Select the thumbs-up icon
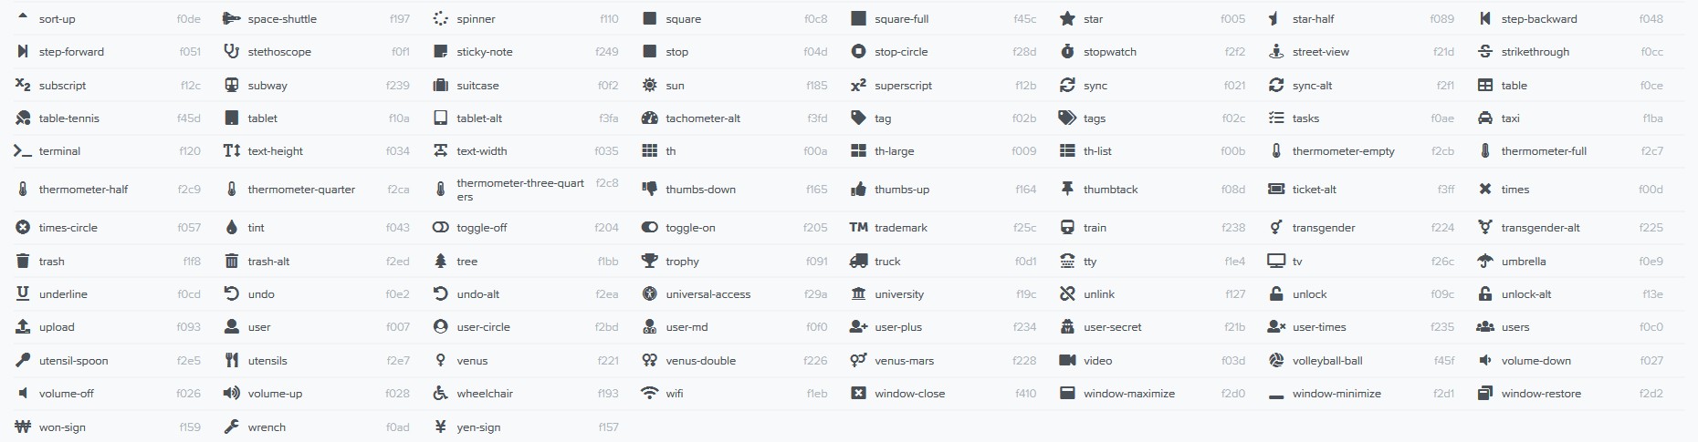 click(x=858, y=190)
